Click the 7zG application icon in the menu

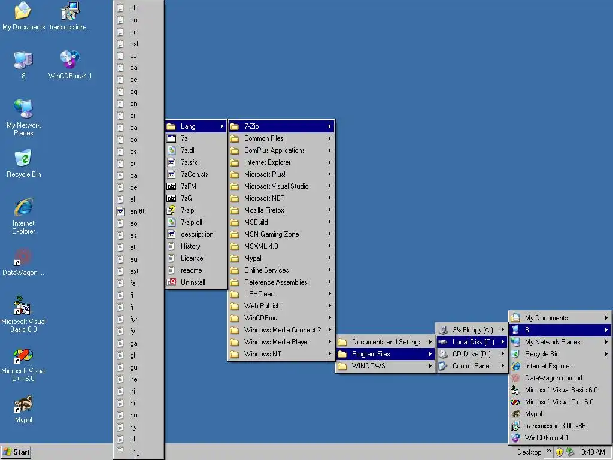171,198
